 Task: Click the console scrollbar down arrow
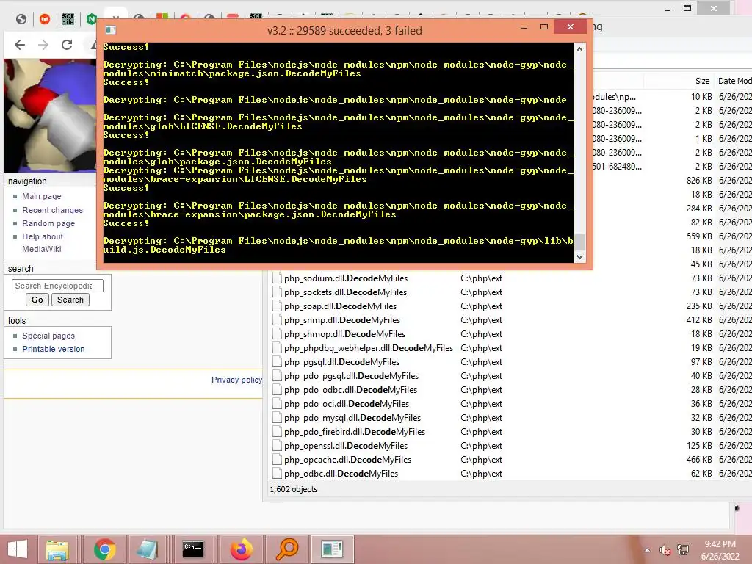coord(580,257)
